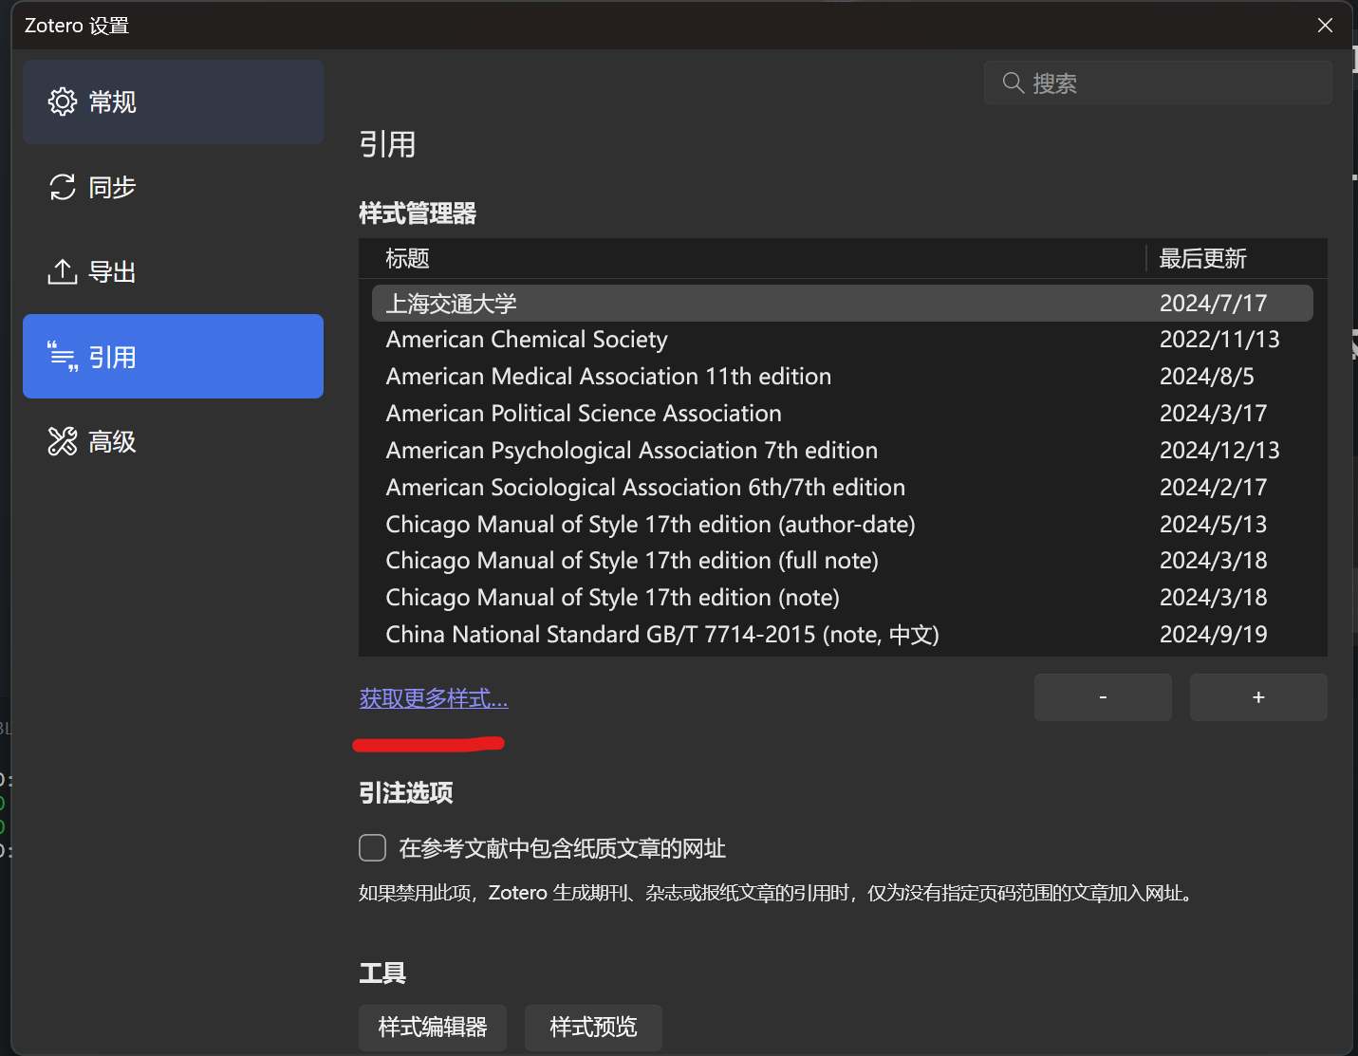Sort styles by 标题 column header
The width and height of the screenshot is (1358, 1056).
408,258
